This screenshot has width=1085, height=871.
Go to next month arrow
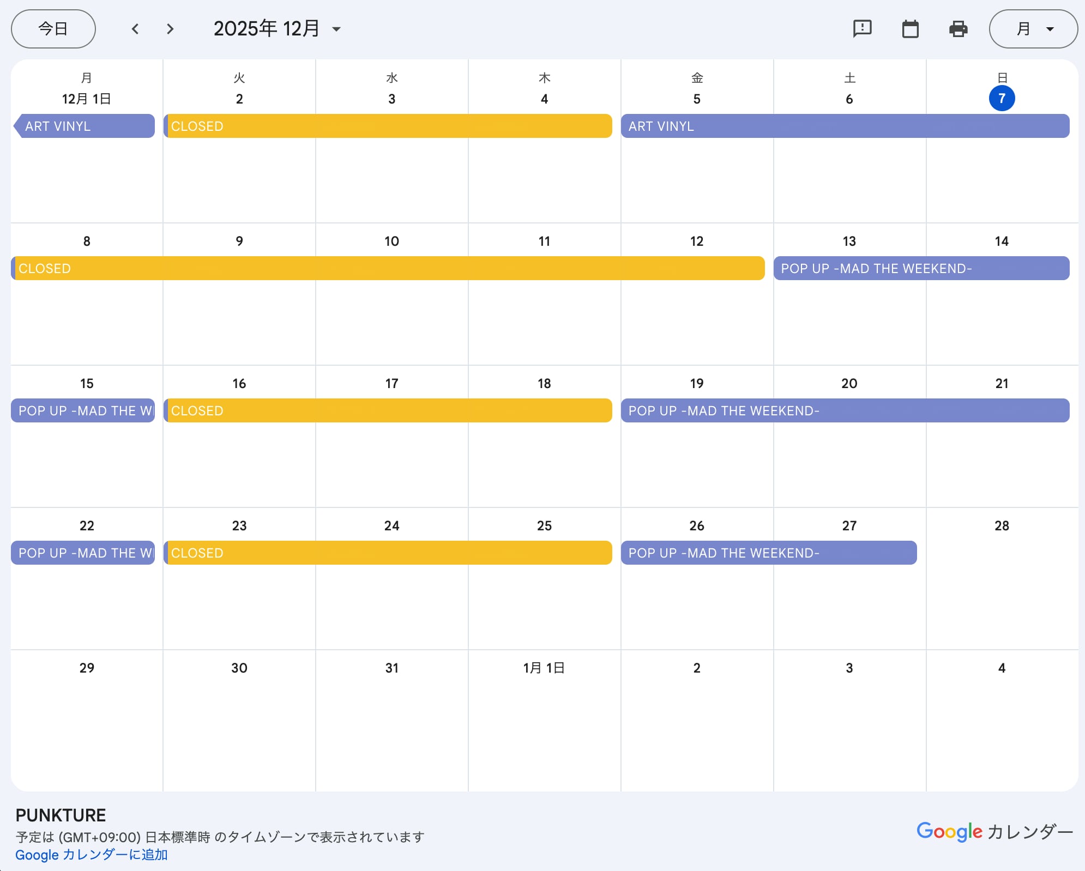click(x=170, y=29)
